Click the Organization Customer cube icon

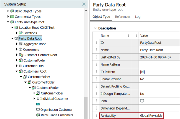(38, 109)
